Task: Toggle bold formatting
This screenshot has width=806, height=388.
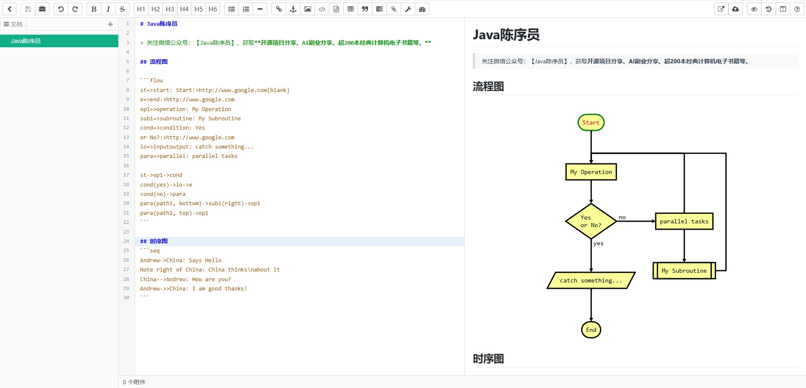Action: [94, 9]
